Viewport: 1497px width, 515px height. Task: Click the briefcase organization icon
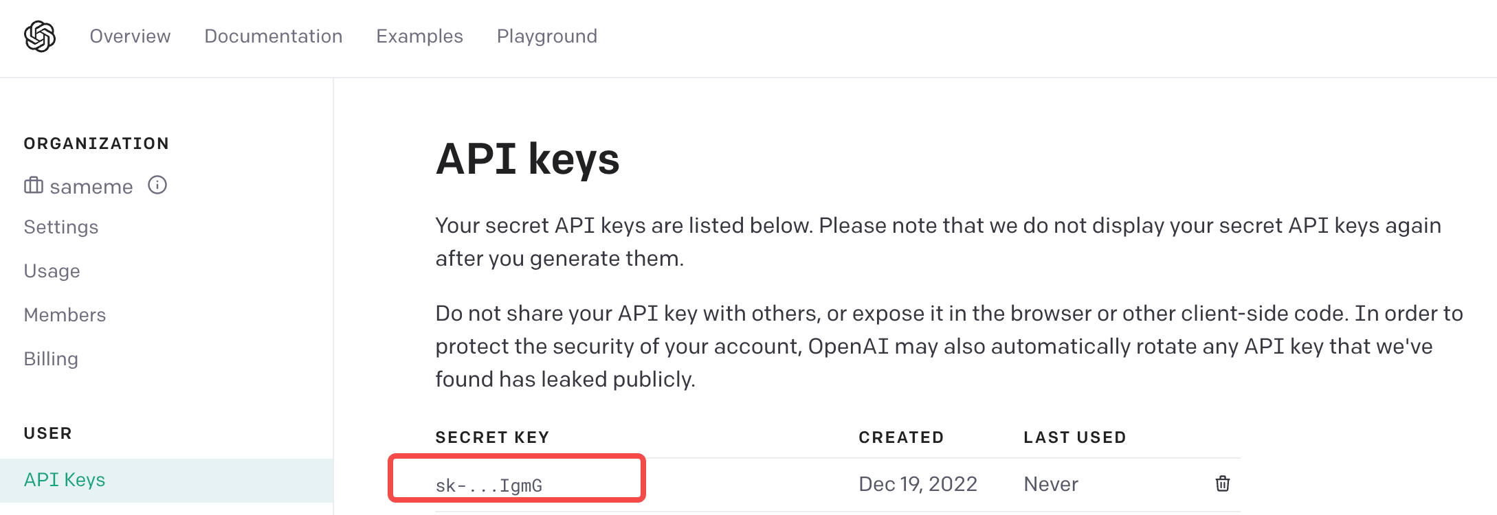(x=34, y=185)
